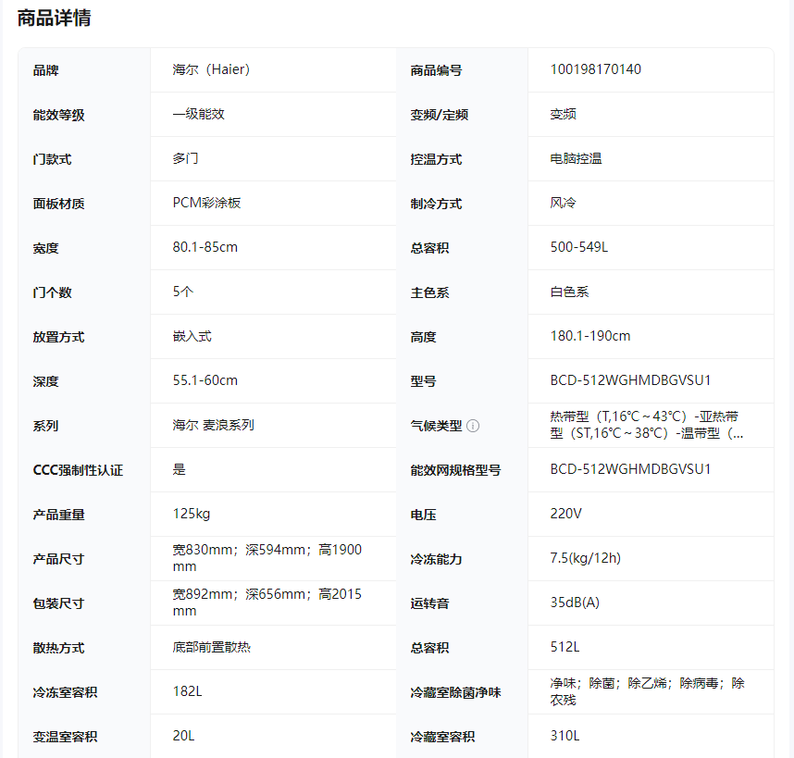Viewport: 794px width, 758px height.
Task: Click height value 180.1-190cm
Action: click(590, 336)
